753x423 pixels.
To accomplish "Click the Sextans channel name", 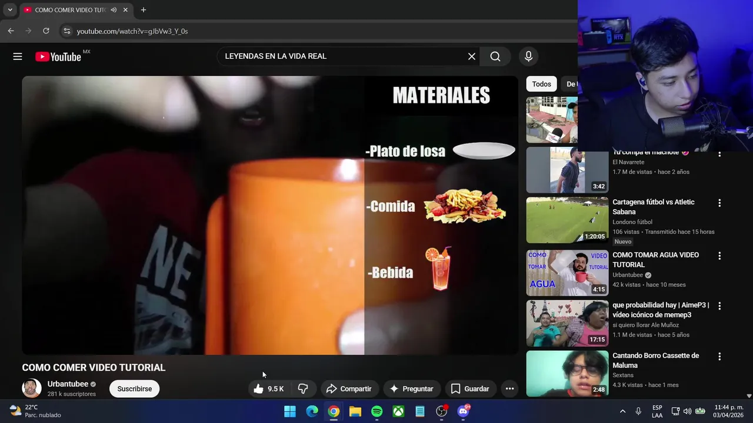I will pos(623,375).
